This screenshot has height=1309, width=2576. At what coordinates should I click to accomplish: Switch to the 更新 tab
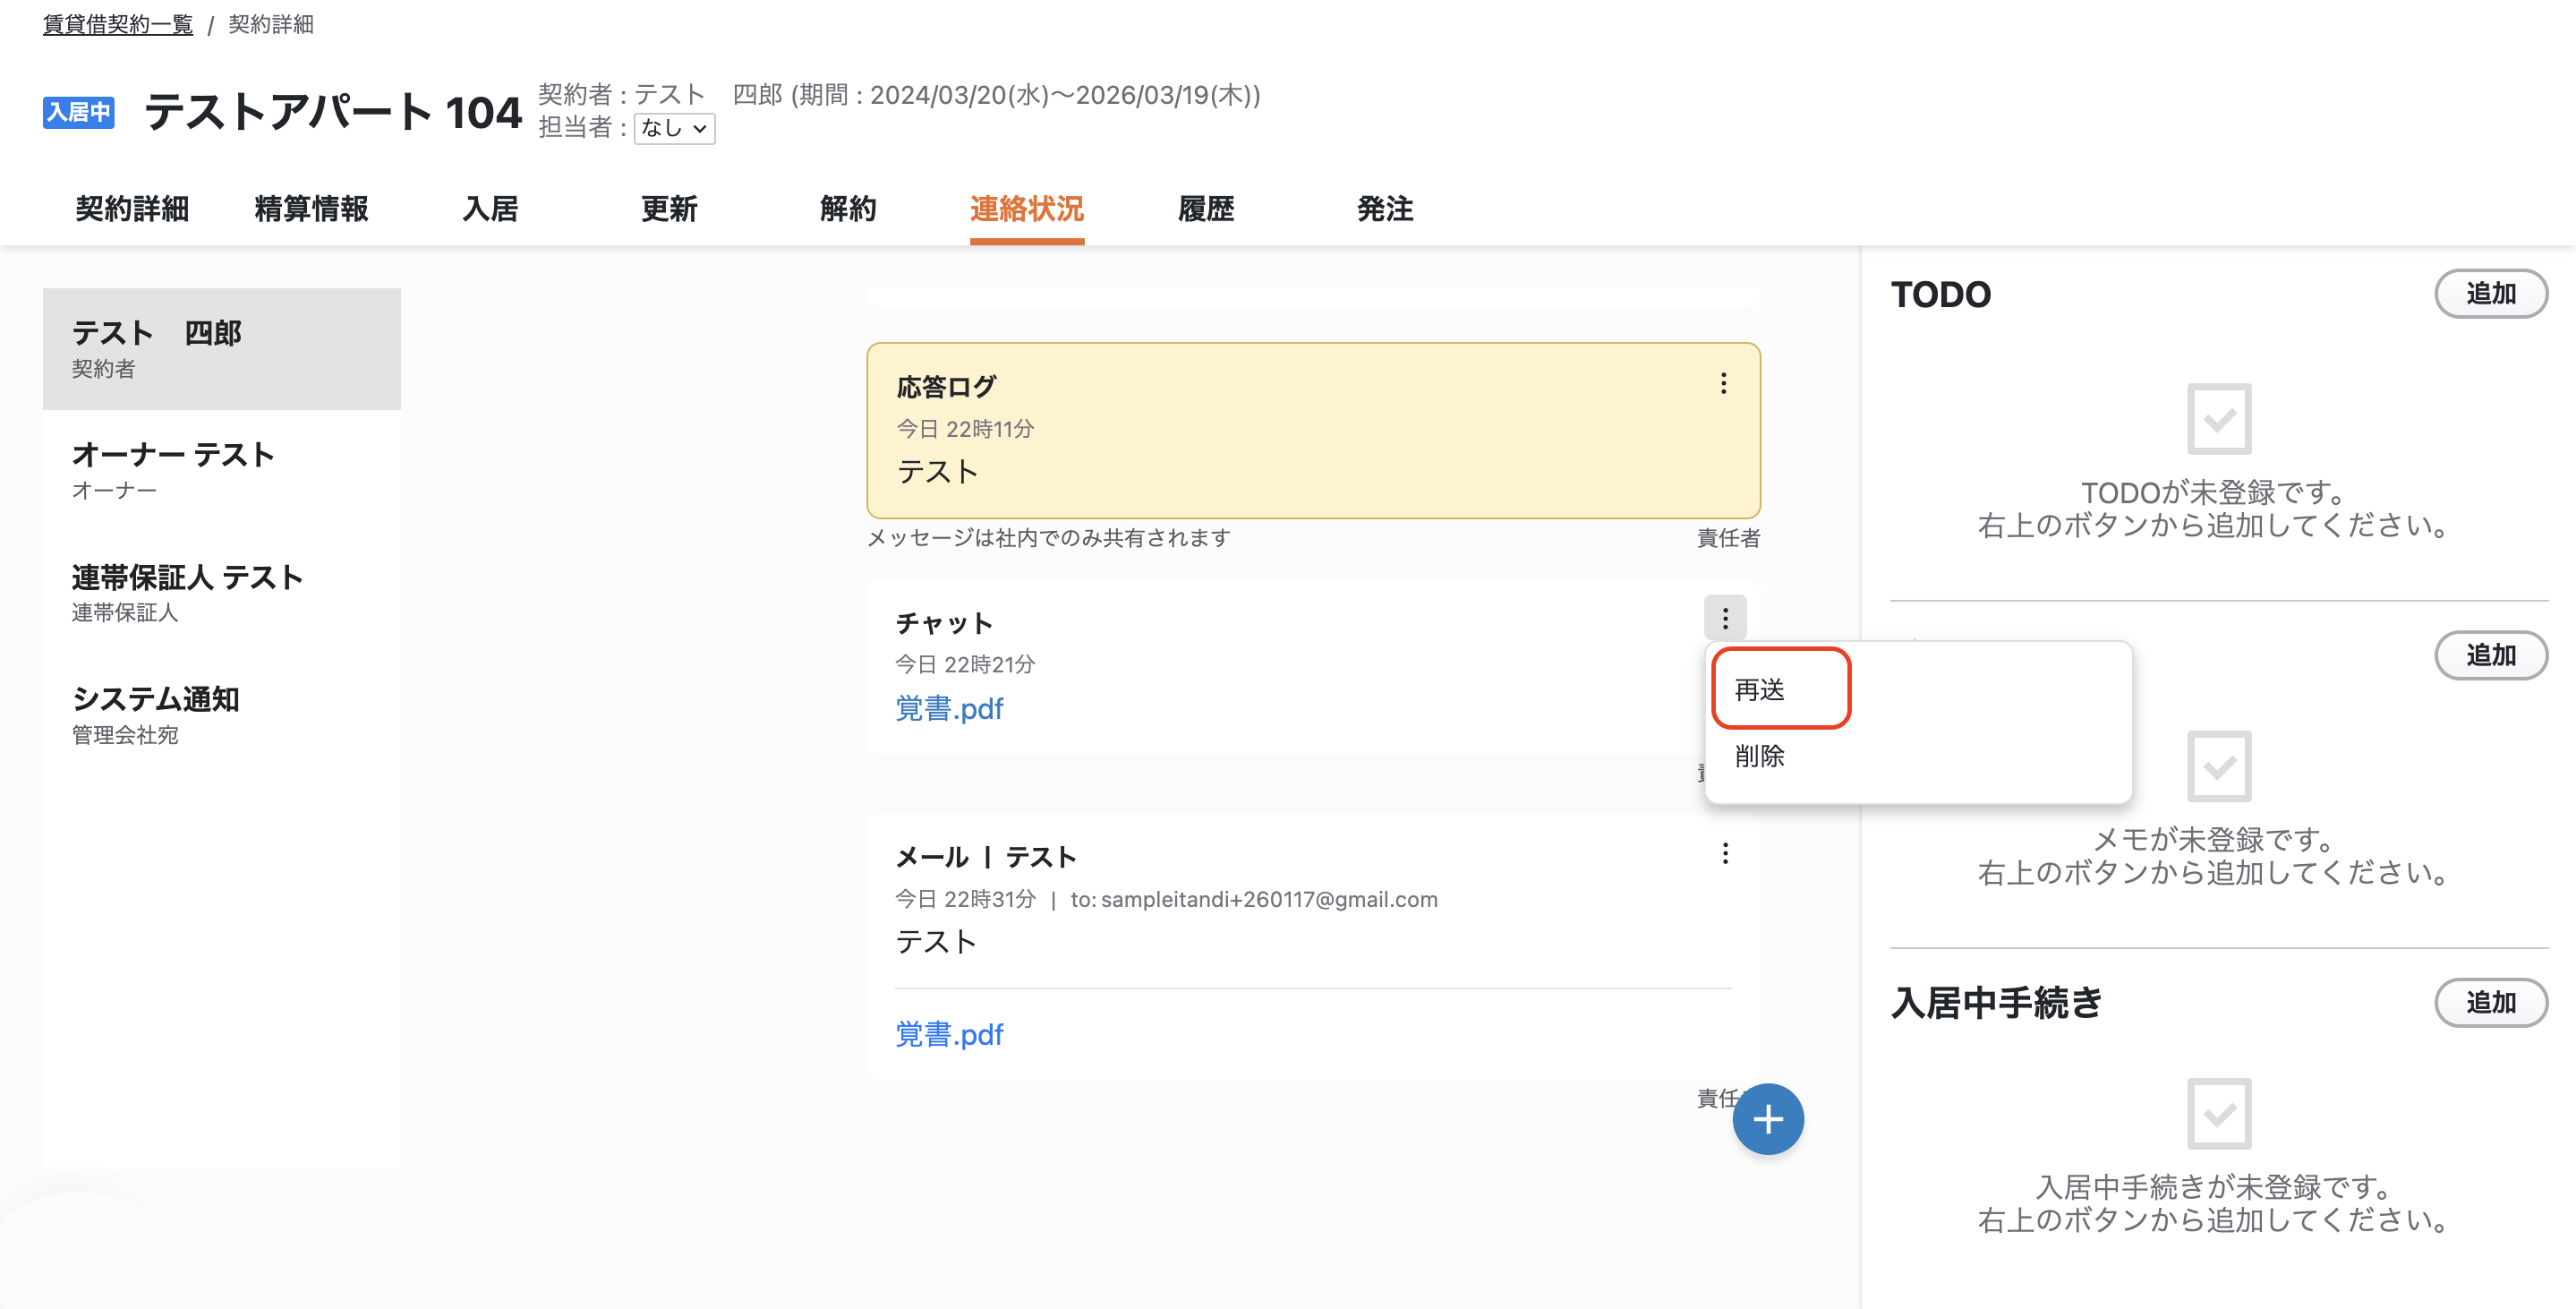click(669, 209)
